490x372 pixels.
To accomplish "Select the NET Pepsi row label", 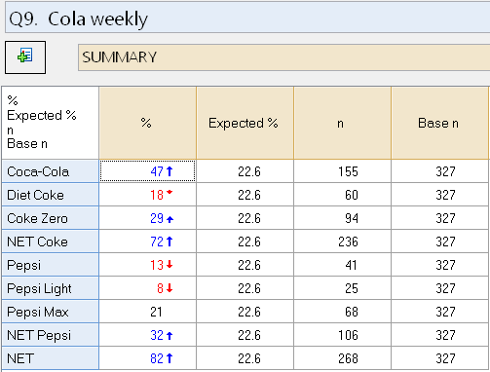I will 51,335.
